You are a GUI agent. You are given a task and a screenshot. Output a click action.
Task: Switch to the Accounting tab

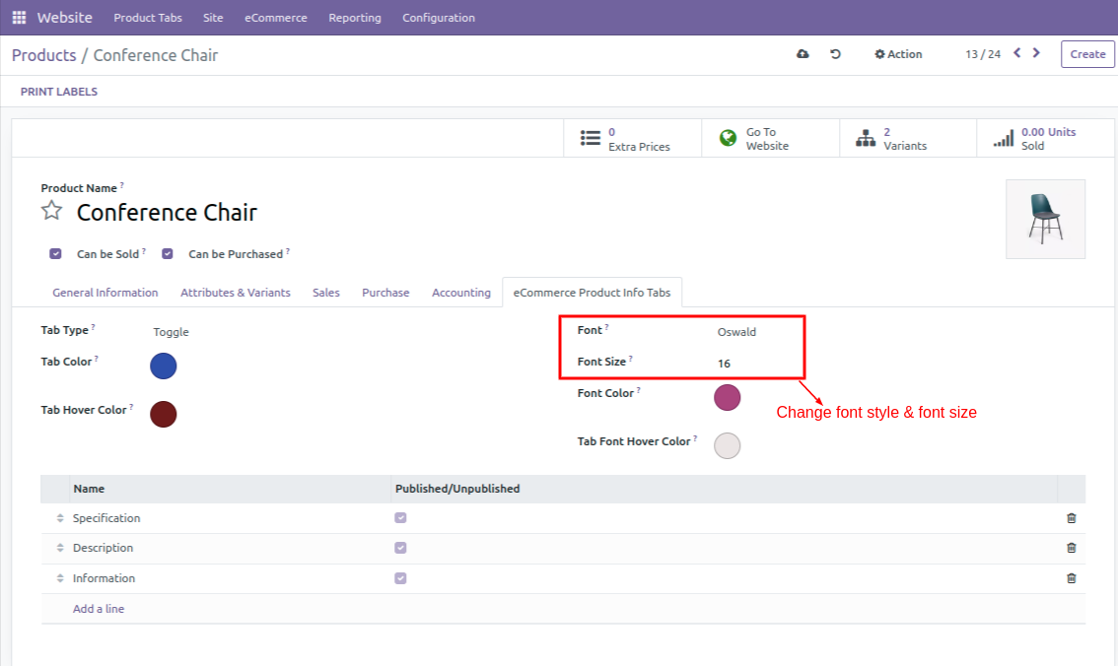[x=461, y=293]
